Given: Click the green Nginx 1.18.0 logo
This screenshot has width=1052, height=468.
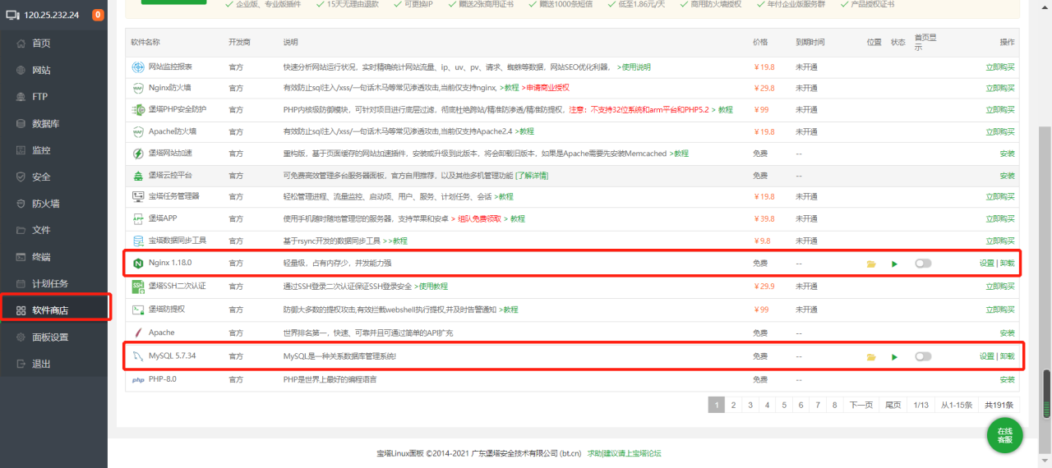Looking at the screenshot, I should 138,264.
